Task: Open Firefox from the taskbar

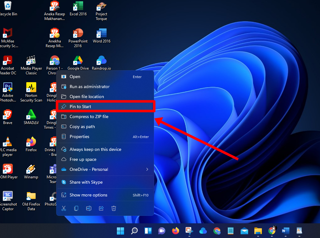Action: tap(175, 231)
